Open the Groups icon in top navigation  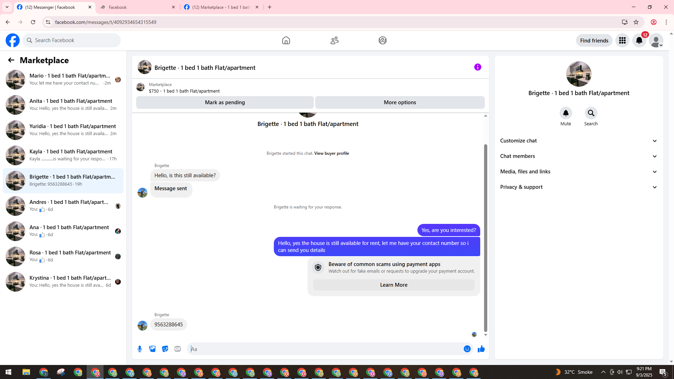coord(383,40)
